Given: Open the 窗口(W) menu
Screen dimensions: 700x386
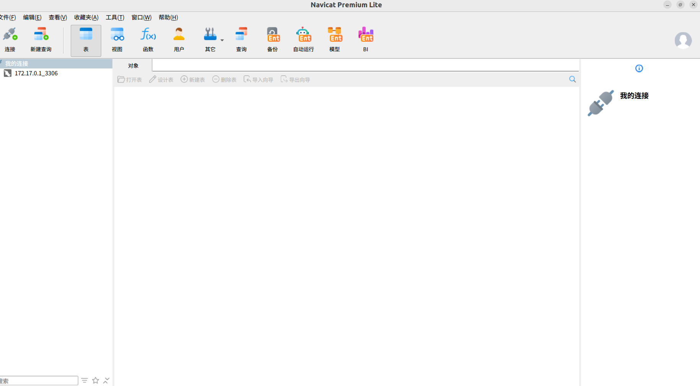Looking at the screenshot, I should pos(142,17).
